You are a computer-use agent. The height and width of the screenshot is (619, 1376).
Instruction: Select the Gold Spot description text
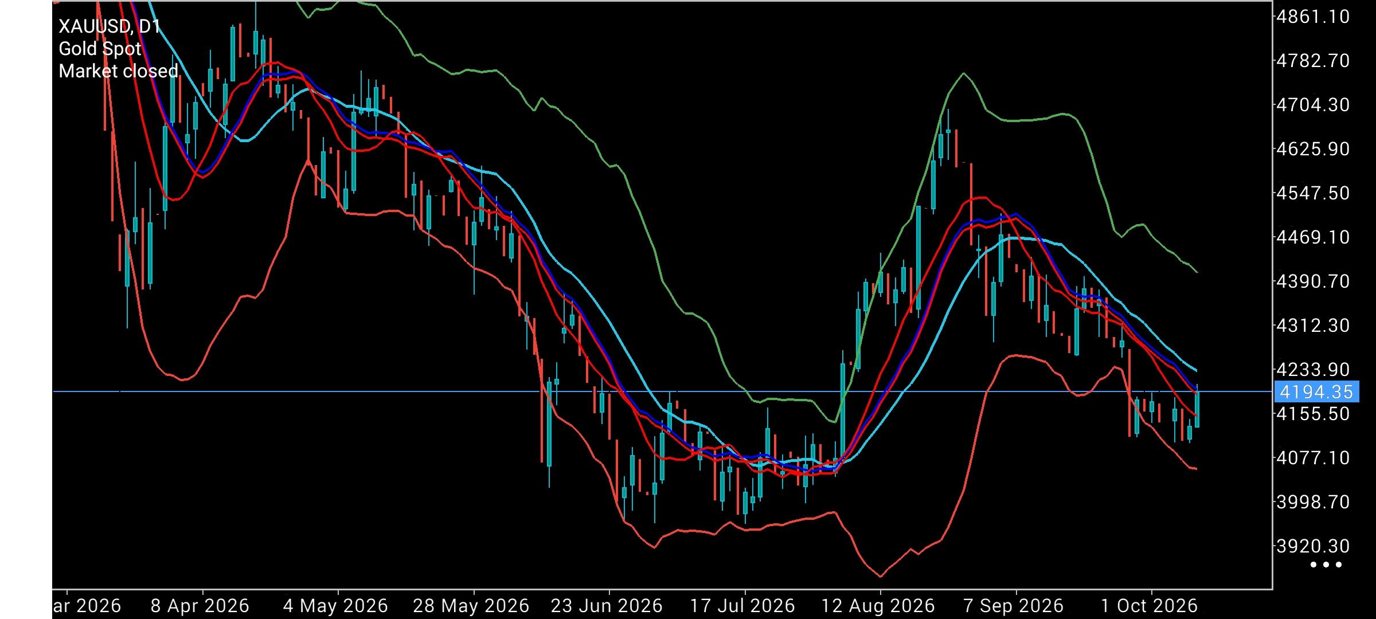(100, 49)
